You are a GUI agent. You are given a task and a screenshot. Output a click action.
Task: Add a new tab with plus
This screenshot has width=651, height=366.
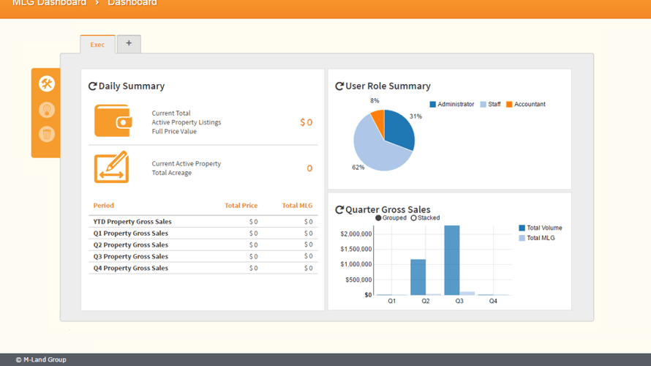(129, 44)
